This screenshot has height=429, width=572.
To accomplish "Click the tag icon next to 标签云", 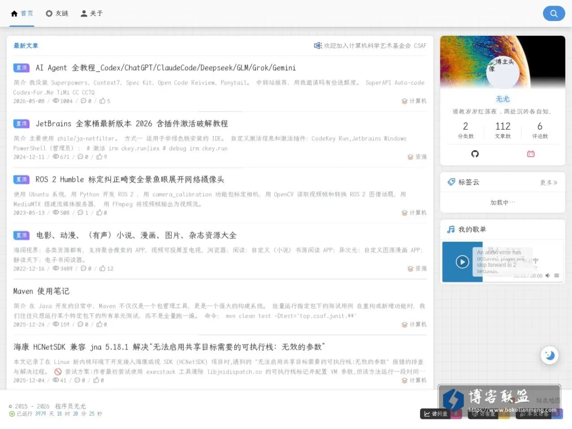I will coord(451,182).
